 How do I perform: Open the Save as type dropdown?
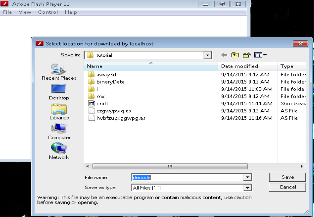[x=248, y=188]
